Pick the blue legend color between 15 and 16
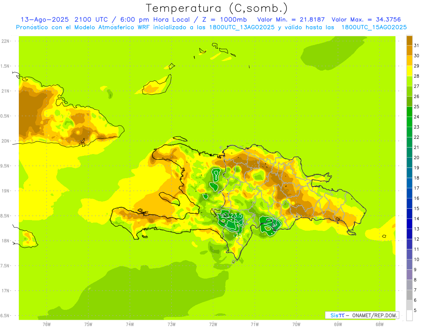The height and width of the screenshot is (329, 426). [x=409, y=203]
